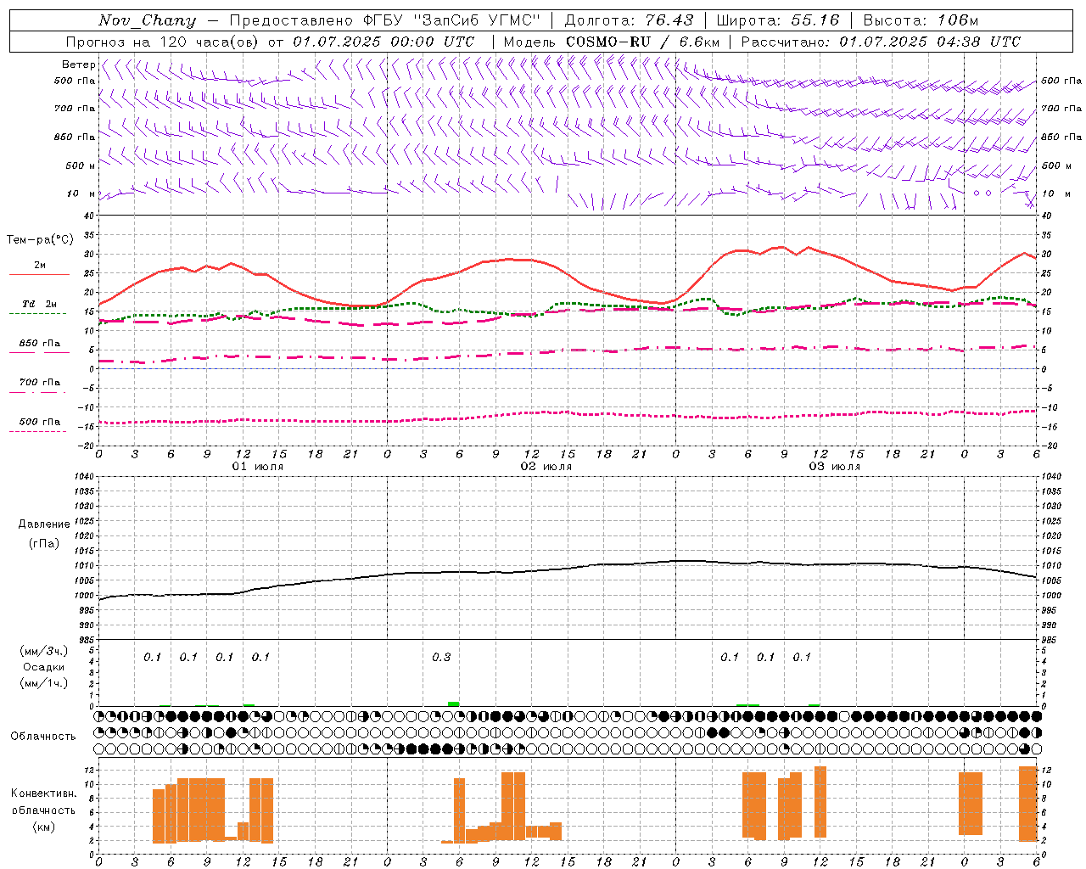Click the "(мм/1ч.)" precipitation unit label
Viewport: 1086px width, 869px height.
click(44, 683)
